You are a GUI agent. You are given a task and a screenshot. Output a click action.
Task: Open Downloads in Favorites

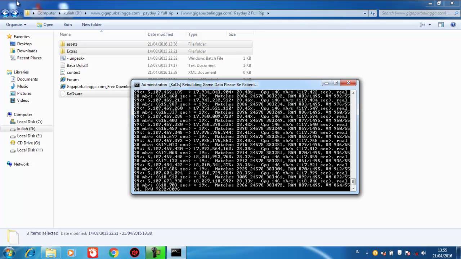(27, 51)
